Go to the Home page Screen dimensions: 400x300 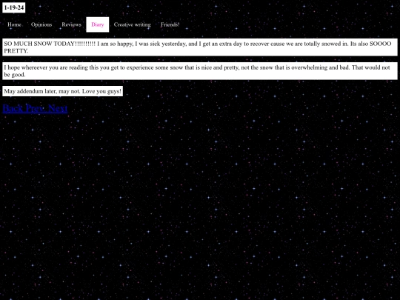click(14, 24)
